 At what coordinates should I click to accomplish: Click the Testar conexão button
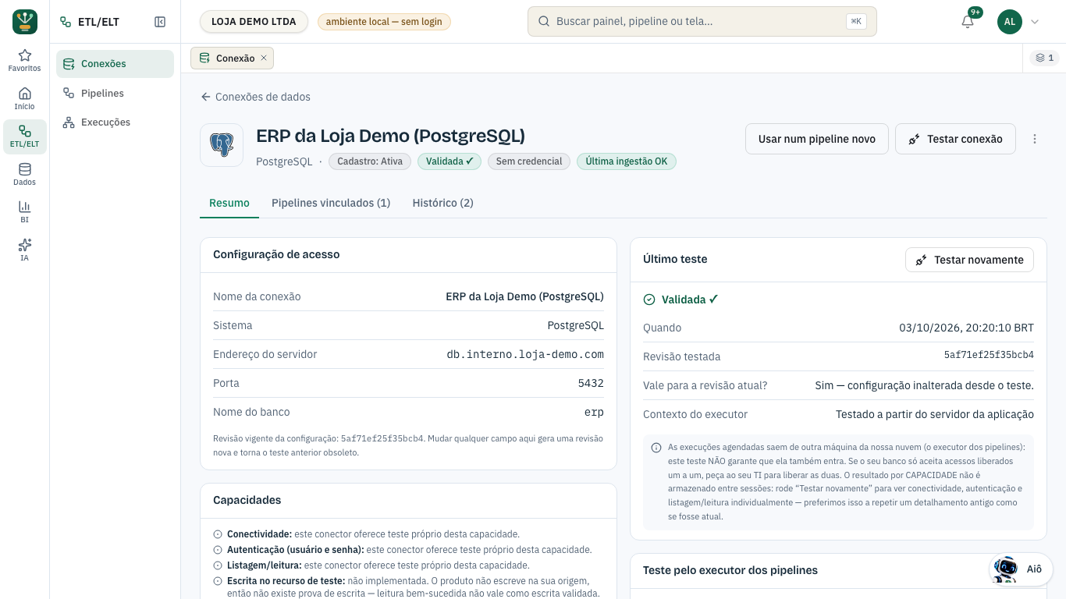[955, 139]
